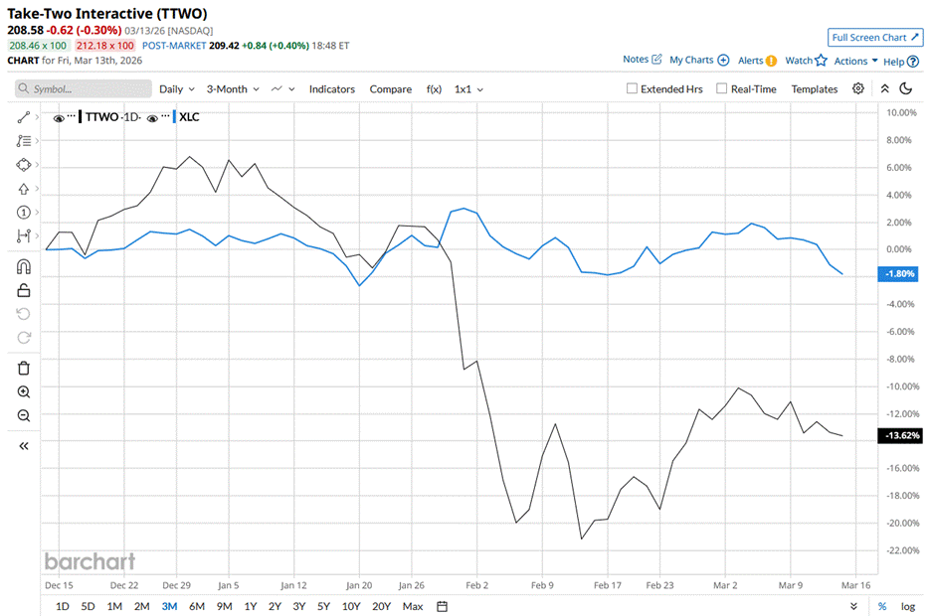The height and width of the screenshot is (616, 931).
Task: Toggle visibility of the TTWO series
Action: pyautogui.click(x=60, y=117)
